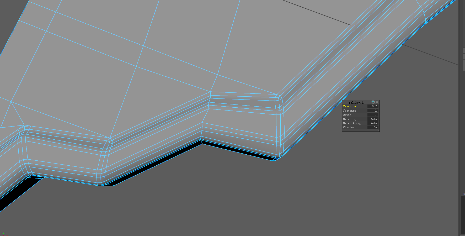Click the Segments label

point(350,111)
